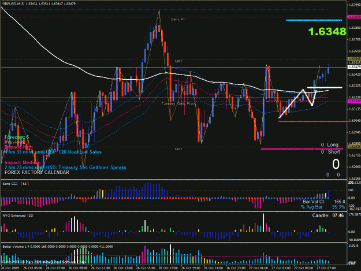Screen dimensions: 361x271
Task: Click the 1.62945 price axis label
Action: tap(355, 132)
